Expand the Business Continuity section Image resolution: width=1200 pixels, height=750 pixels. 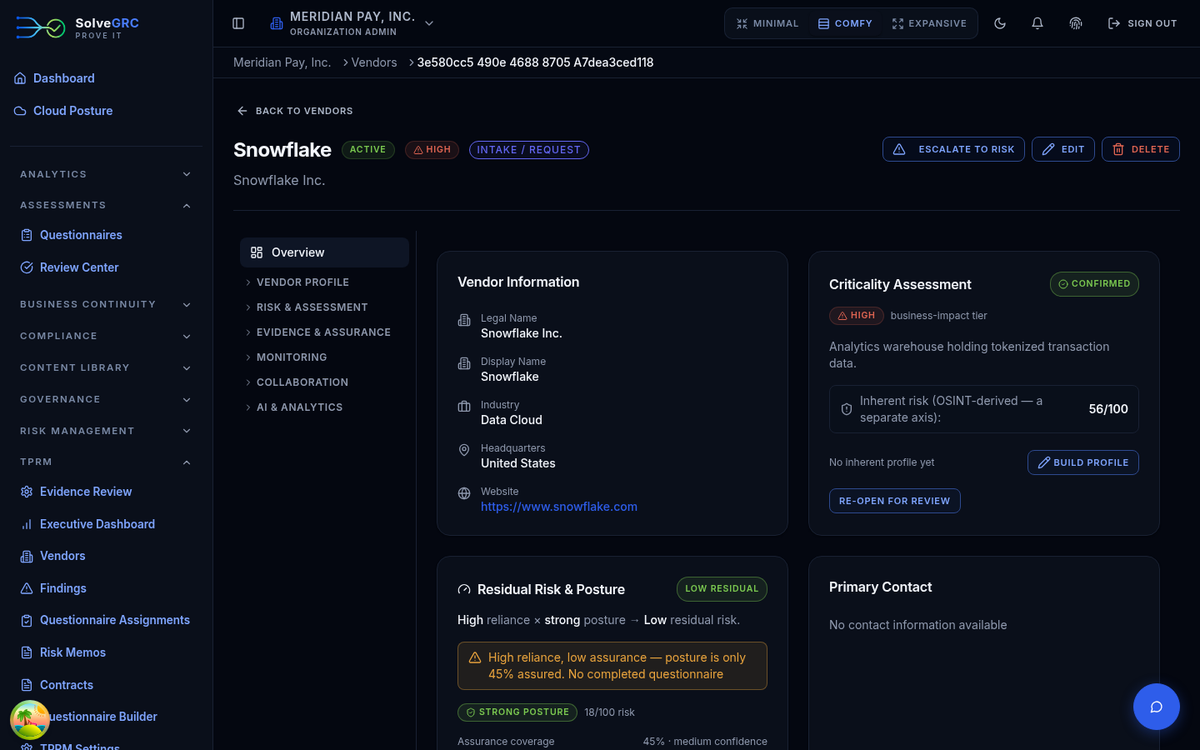point(106,304)
